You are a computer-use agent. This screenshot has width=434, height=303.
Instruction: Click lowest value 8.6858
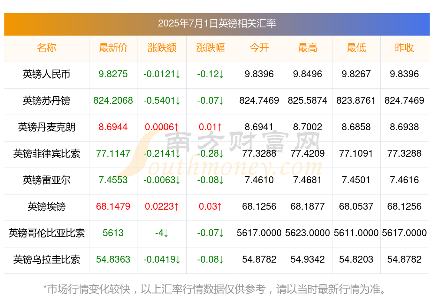[356, 127]
